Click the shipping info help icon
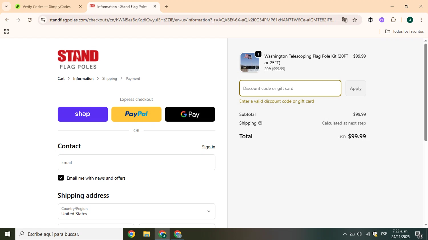Image resolution: width=428 pixels, height=240 pixels. [260, 123]
